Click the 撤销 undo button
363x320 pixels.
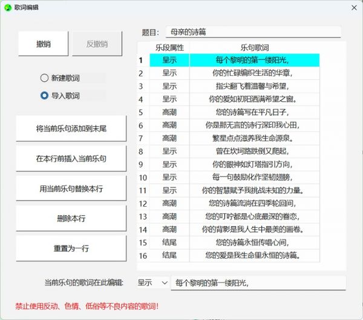[x=44, y=44]
